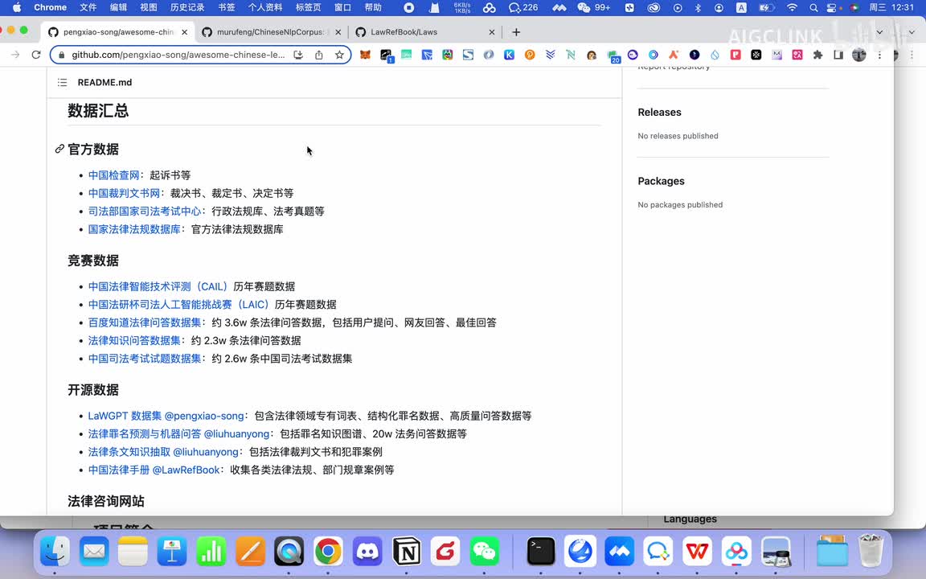The height and width of the screenshot is (579, 926).
Task: Click the share icon in the address bar
Action: tap(319, 55)
